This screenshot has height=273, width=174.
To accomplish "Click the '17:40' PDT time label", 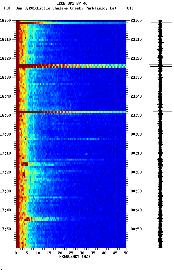I will point(5,210).
